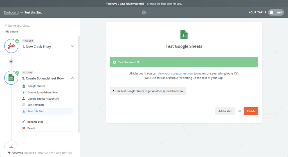The image size is (288, 157).
Task: Click small plus icon between trigger and action
Action: click(11, 61)
